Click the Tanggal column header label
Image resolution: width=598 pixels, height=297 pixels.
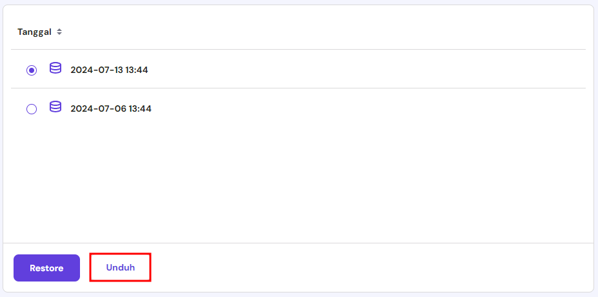[34, 32]
